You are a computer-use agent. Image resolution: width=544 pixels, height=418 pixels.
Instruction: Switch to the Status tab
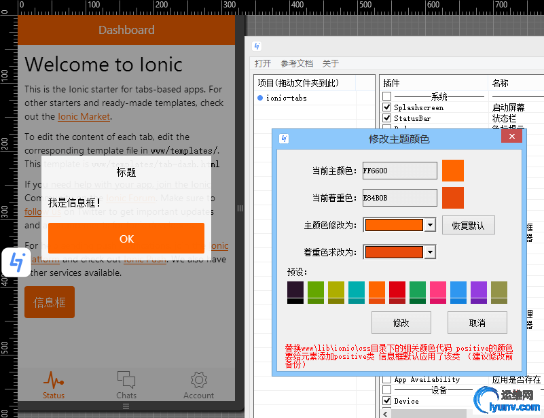point(54,385)
